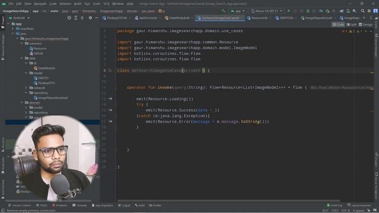This screenshot has width=379, height=213.
Task: Open the File menu
Action: click(11, 4)
